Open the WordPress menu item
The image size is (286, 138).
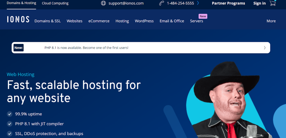tap(144, 21)
